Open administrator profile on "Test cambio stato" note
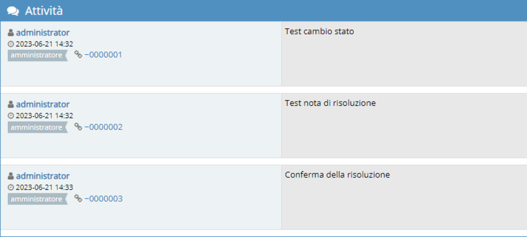Screen dimensions: 527x237 tap(43, 33)
